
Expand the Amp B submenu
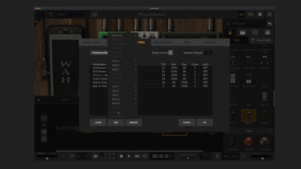[123, 65]
